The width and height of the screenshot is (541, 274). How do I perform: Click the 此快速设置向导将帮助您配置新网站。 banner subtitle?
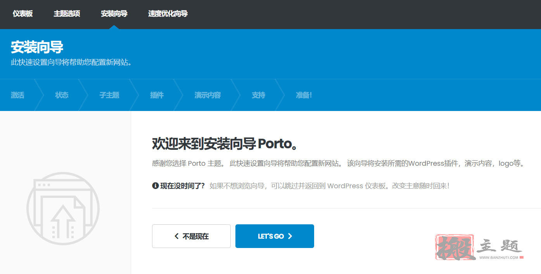pos(71,62)
